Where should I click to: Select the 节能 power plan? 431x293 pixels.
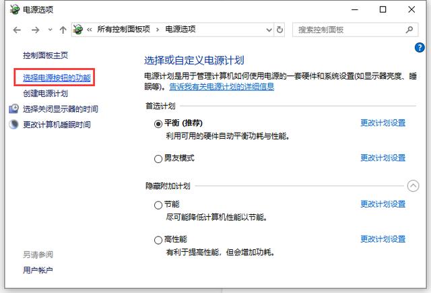click(158, 205)
